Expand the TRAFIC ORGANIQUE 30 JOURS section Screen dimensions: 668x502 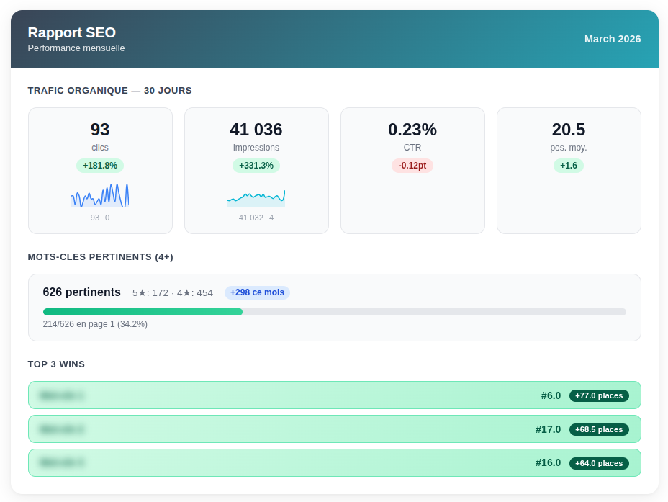pyautogui.click(x=109, y=90)
